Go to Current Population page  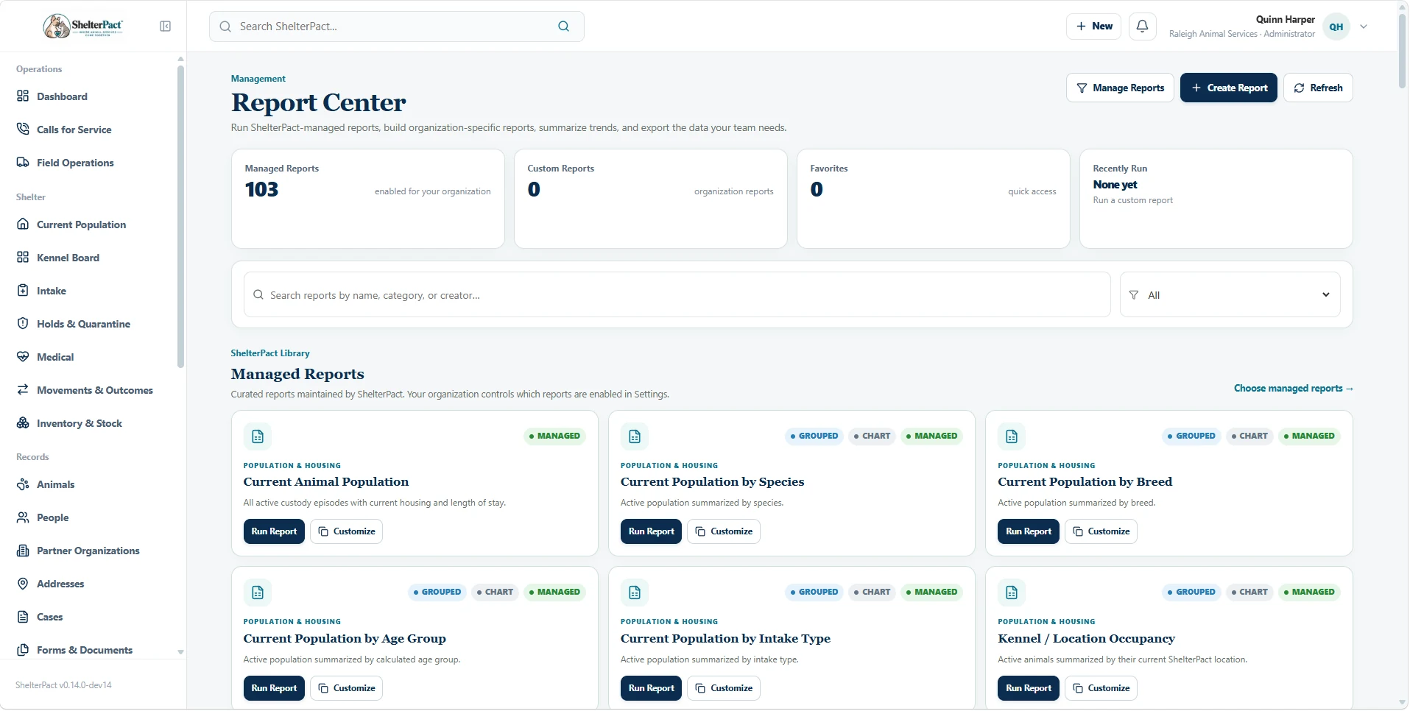81,224
